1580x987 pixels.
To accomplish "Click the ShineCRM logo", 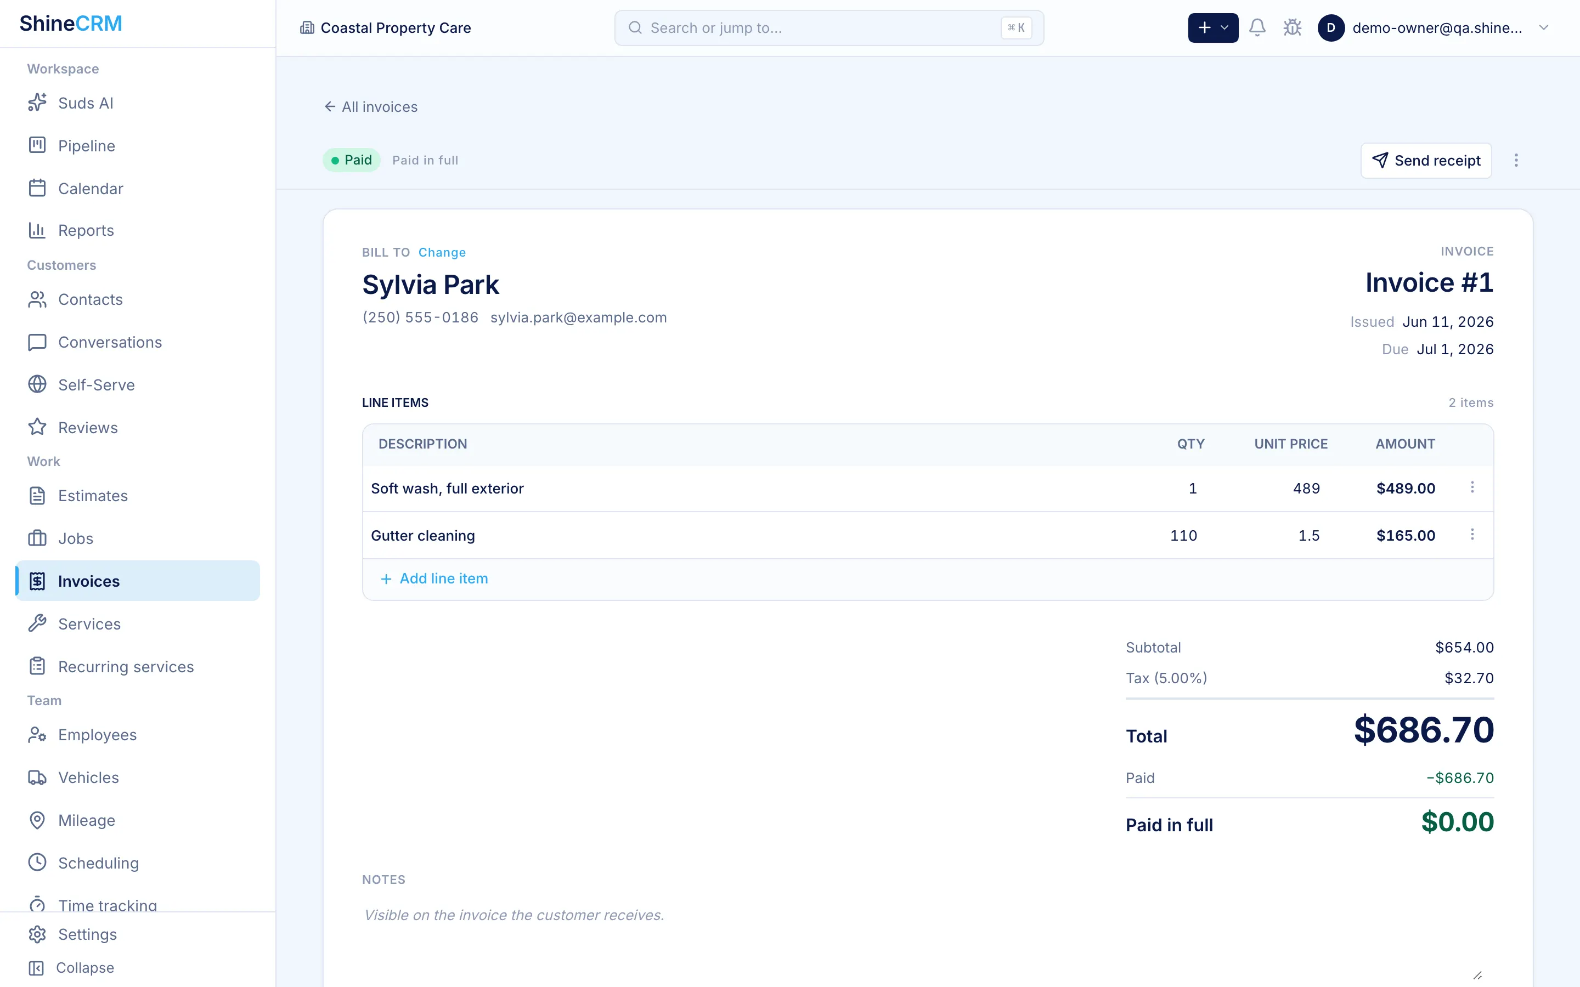I will 71,24.
